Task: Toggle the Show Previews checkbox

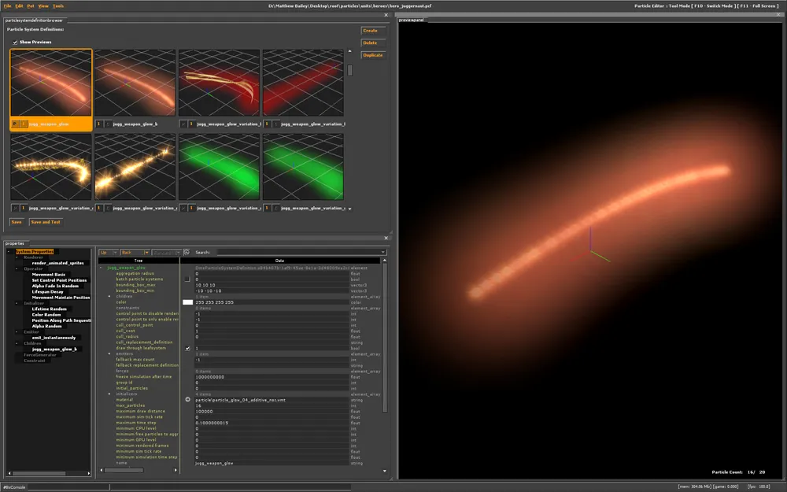Action: click(x=15, y=42)
